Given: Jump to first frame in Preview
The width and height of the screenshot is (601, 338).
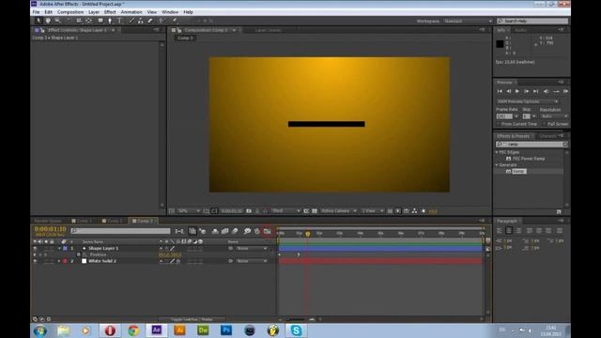Looking at the screenshot, I should click(x=500, y=91).
